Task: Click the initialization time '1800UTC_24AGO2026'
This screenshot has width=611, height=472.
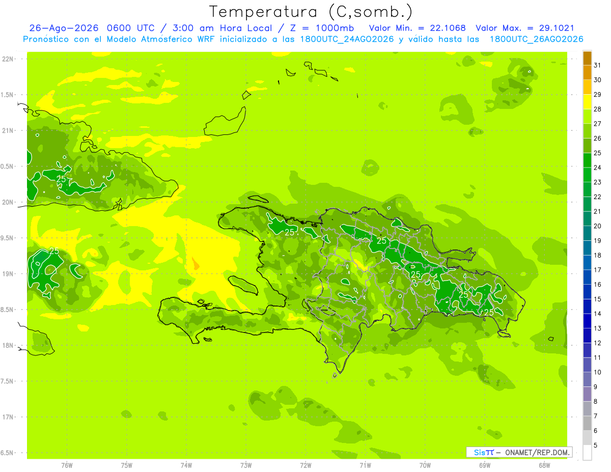Action: point(348,39)
